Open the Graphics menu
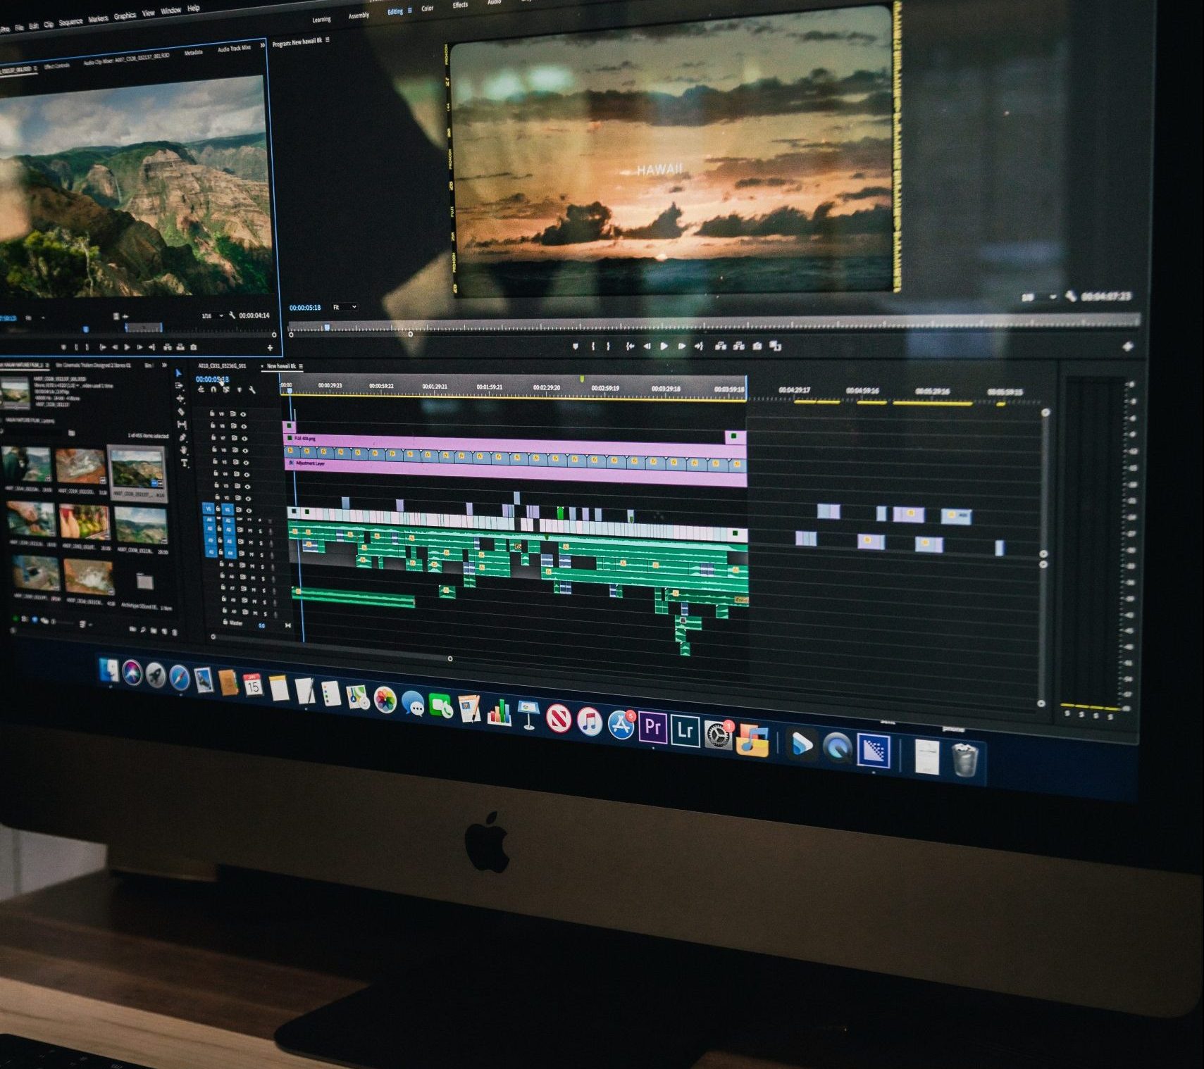Screen dimensions: 1204x1069 pyautogui.click(x=125, y=15)
